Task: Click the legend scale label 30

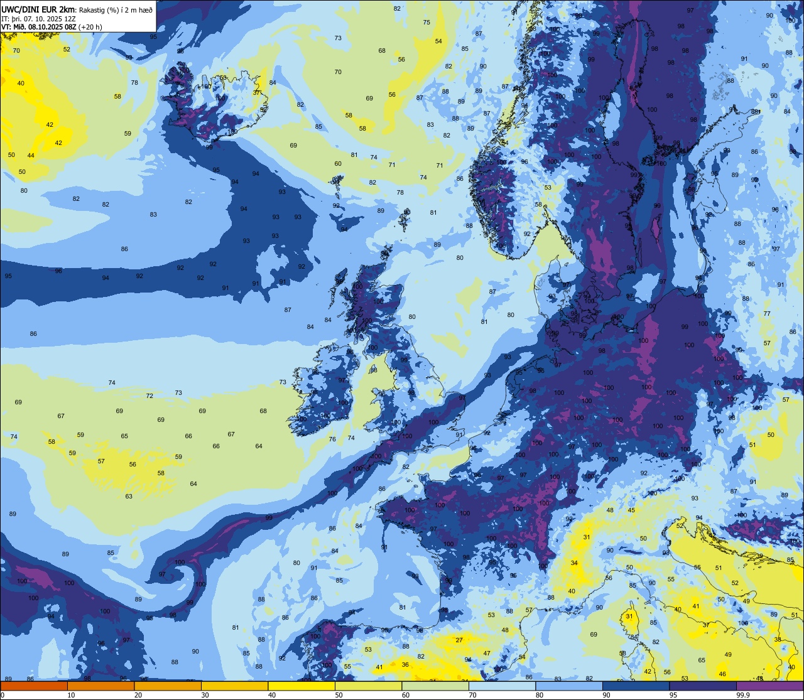Action: (205, 695)
